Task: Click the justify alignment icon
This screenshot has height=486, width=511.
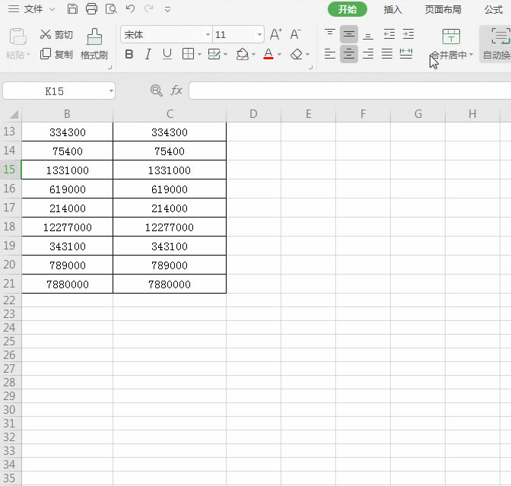Action: pyautogui.click(x=387, y=54)
